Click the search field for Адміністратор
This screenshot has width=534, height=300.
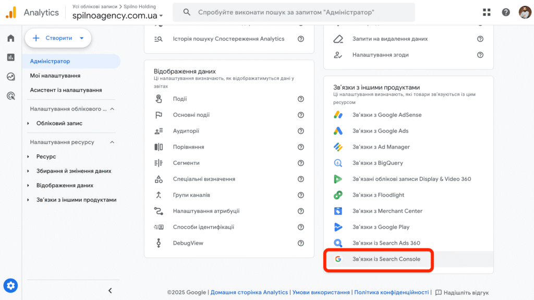point(294,13)
